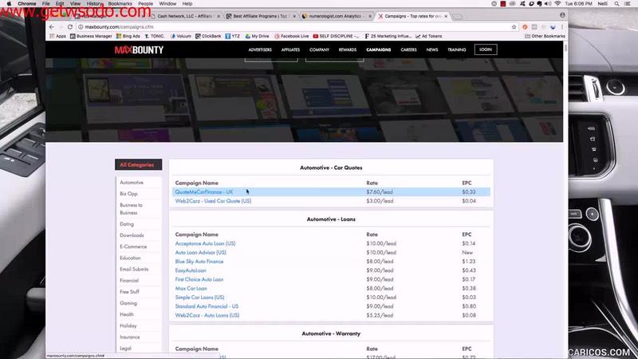The height and width of the screenshot is (359, 638).
Task: Close the numerologist.com Analytics tab
Action: (x=370, y=16)
